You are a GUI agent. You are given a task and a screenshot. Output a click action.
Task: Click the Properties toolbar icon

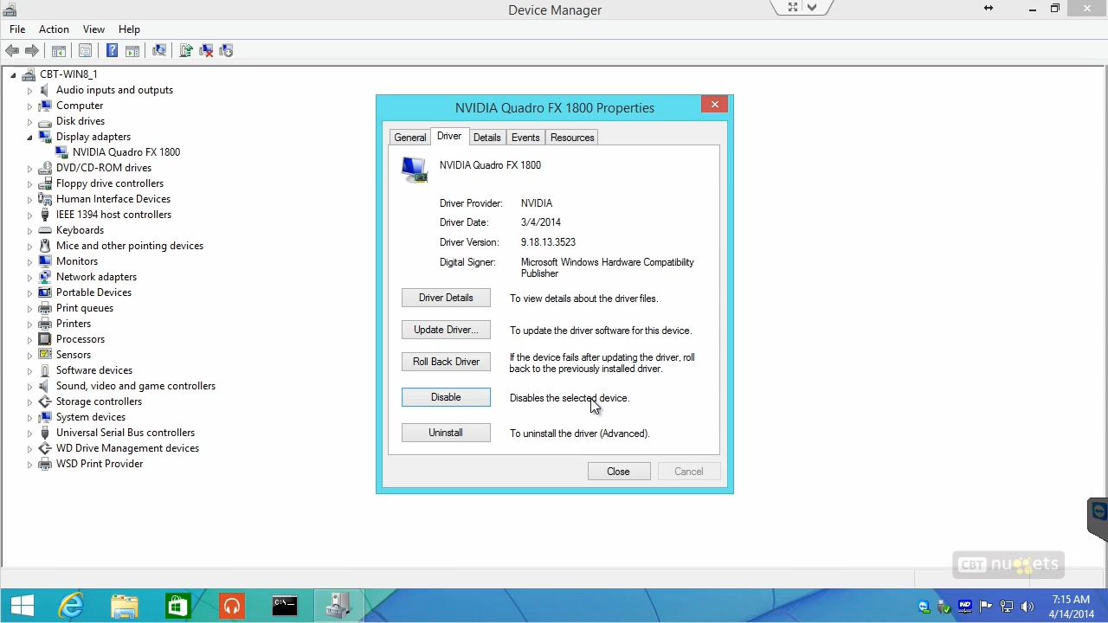[x=86, y=51]
